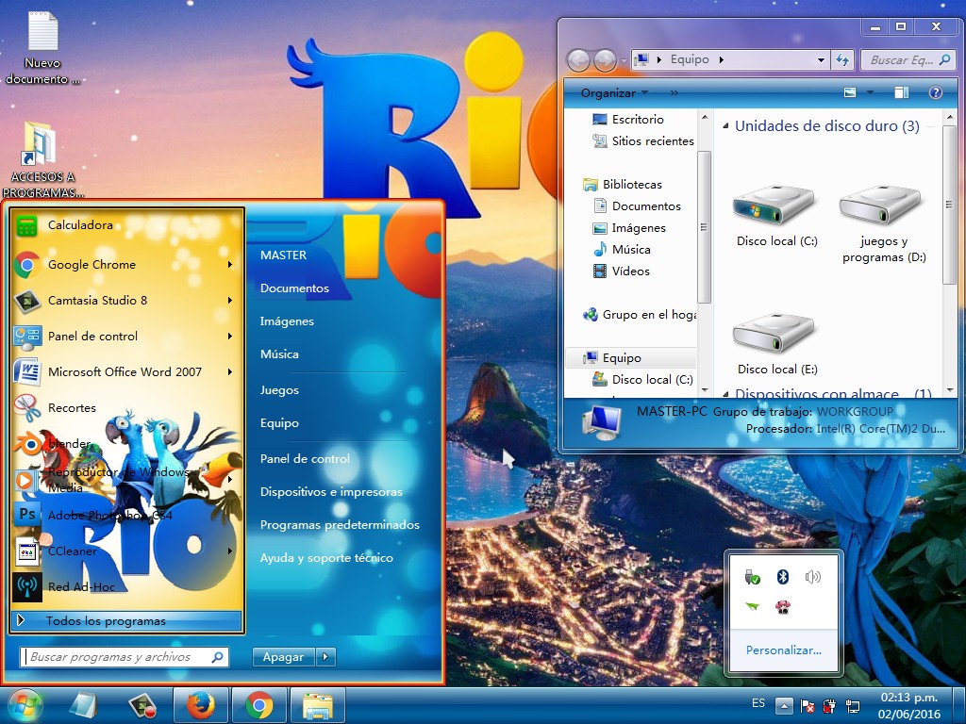Expand CCleaner submenu arrow
This screenshot has height=724, width=966.
(230, 551)
